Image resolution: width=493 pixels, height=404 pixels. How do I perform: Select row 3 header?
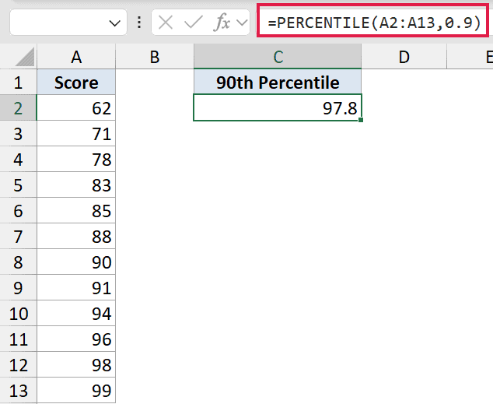pyautogui.click(x=18, y=134)
